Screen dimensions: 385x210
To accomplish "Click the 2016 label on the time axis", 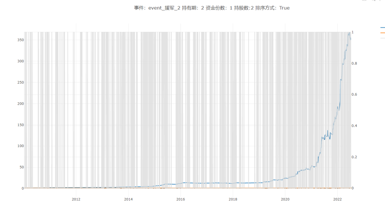I will pos(180,199).
